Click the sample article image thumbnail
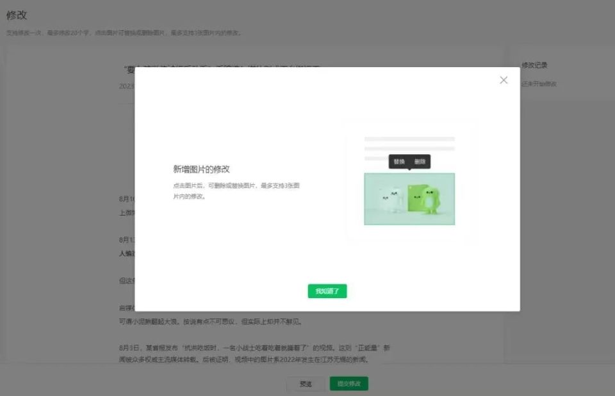 [x=409, y=198]
